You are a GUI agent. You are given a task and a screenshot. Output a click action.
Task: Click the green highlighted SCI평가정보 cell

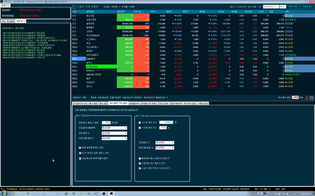[101, 67]
